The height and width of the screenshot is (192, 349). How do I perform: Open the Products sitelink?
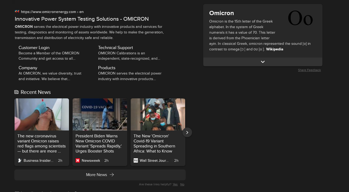coord(107,68)
